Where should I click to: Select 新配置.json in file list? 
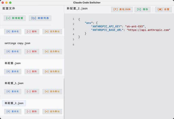coord(13,63)
